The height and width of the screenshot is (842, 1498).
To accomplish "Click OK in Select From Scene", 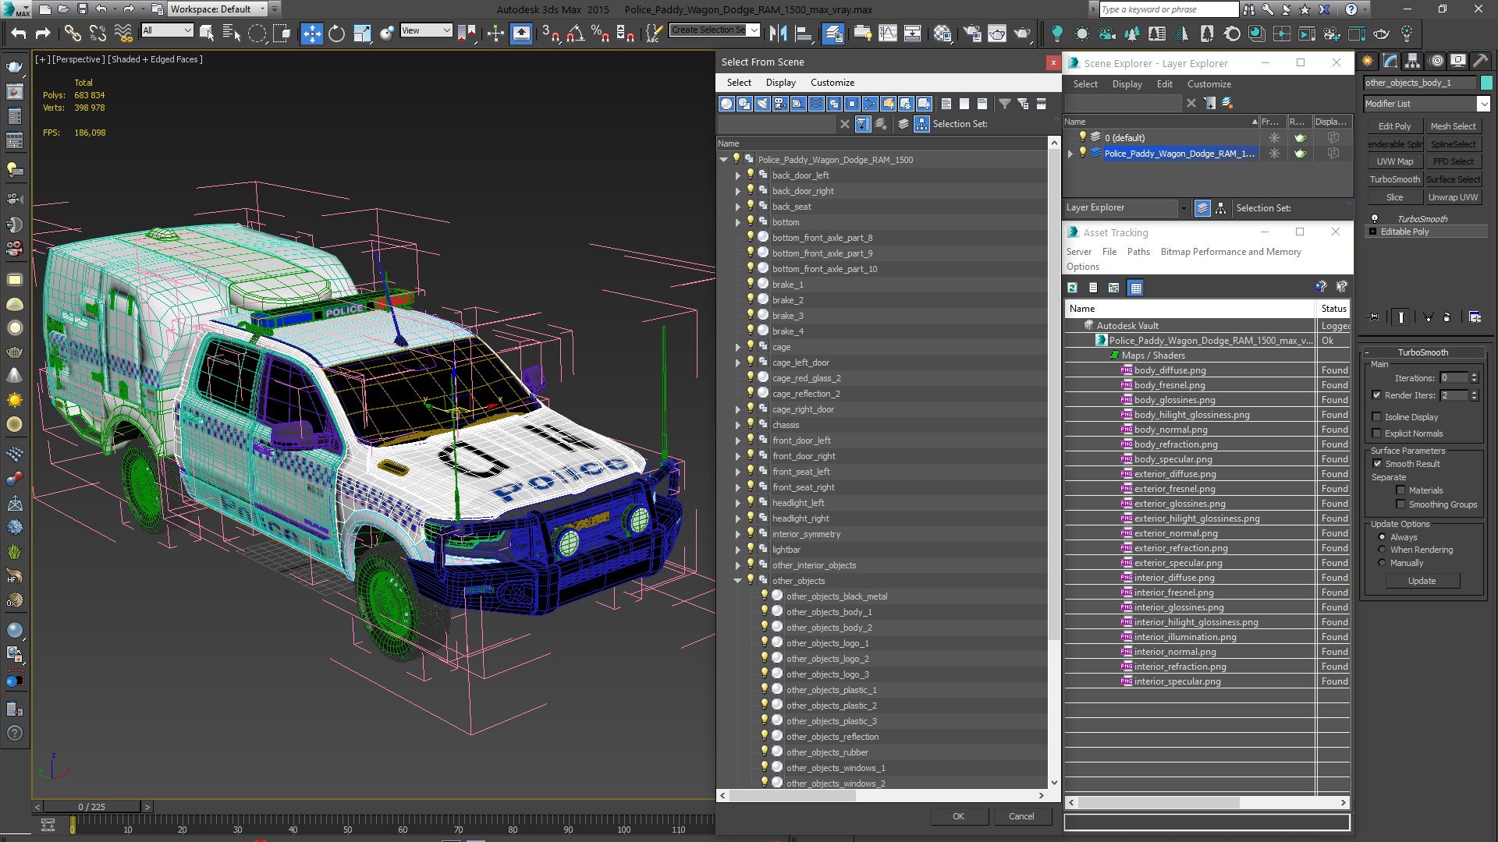I will click(959, 816).
